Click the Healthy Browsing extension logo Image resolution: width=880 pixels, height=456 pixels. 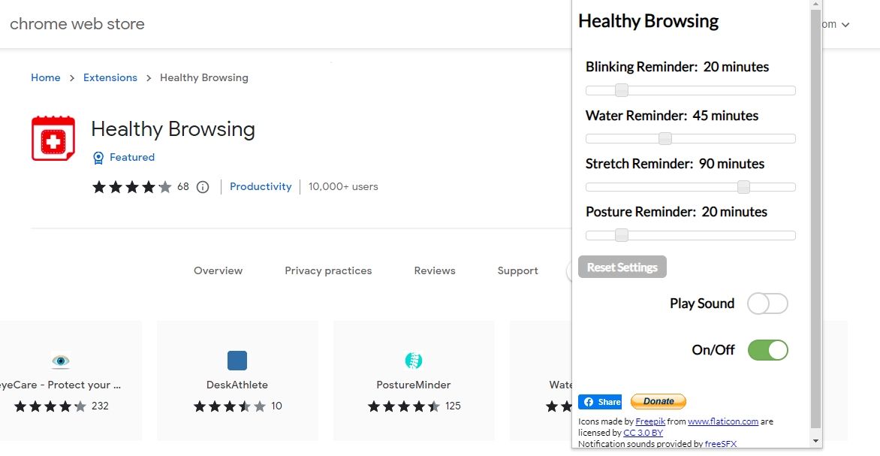click(53, 138)
